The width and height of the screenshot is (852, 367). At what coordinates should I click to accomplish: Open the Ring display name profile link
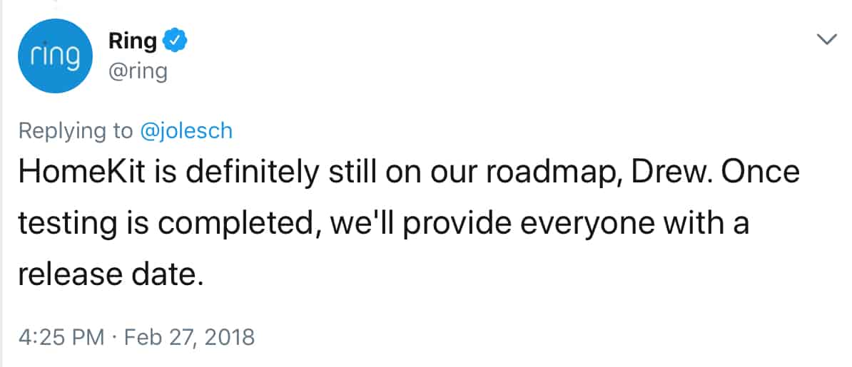[x=132, y=41]
